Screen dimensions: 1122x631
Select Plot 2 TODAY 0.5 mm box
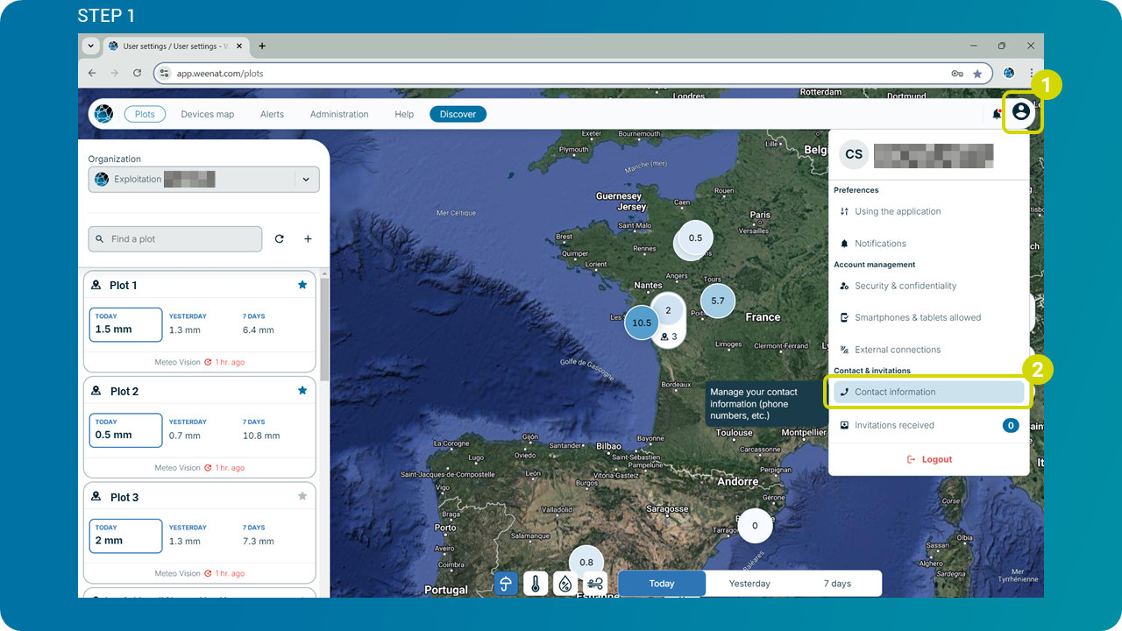click(x=125, y=429)
